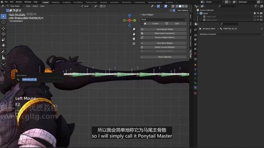The image size is (264, 148).
Task: Select the Measure tool
Action: 3,58
